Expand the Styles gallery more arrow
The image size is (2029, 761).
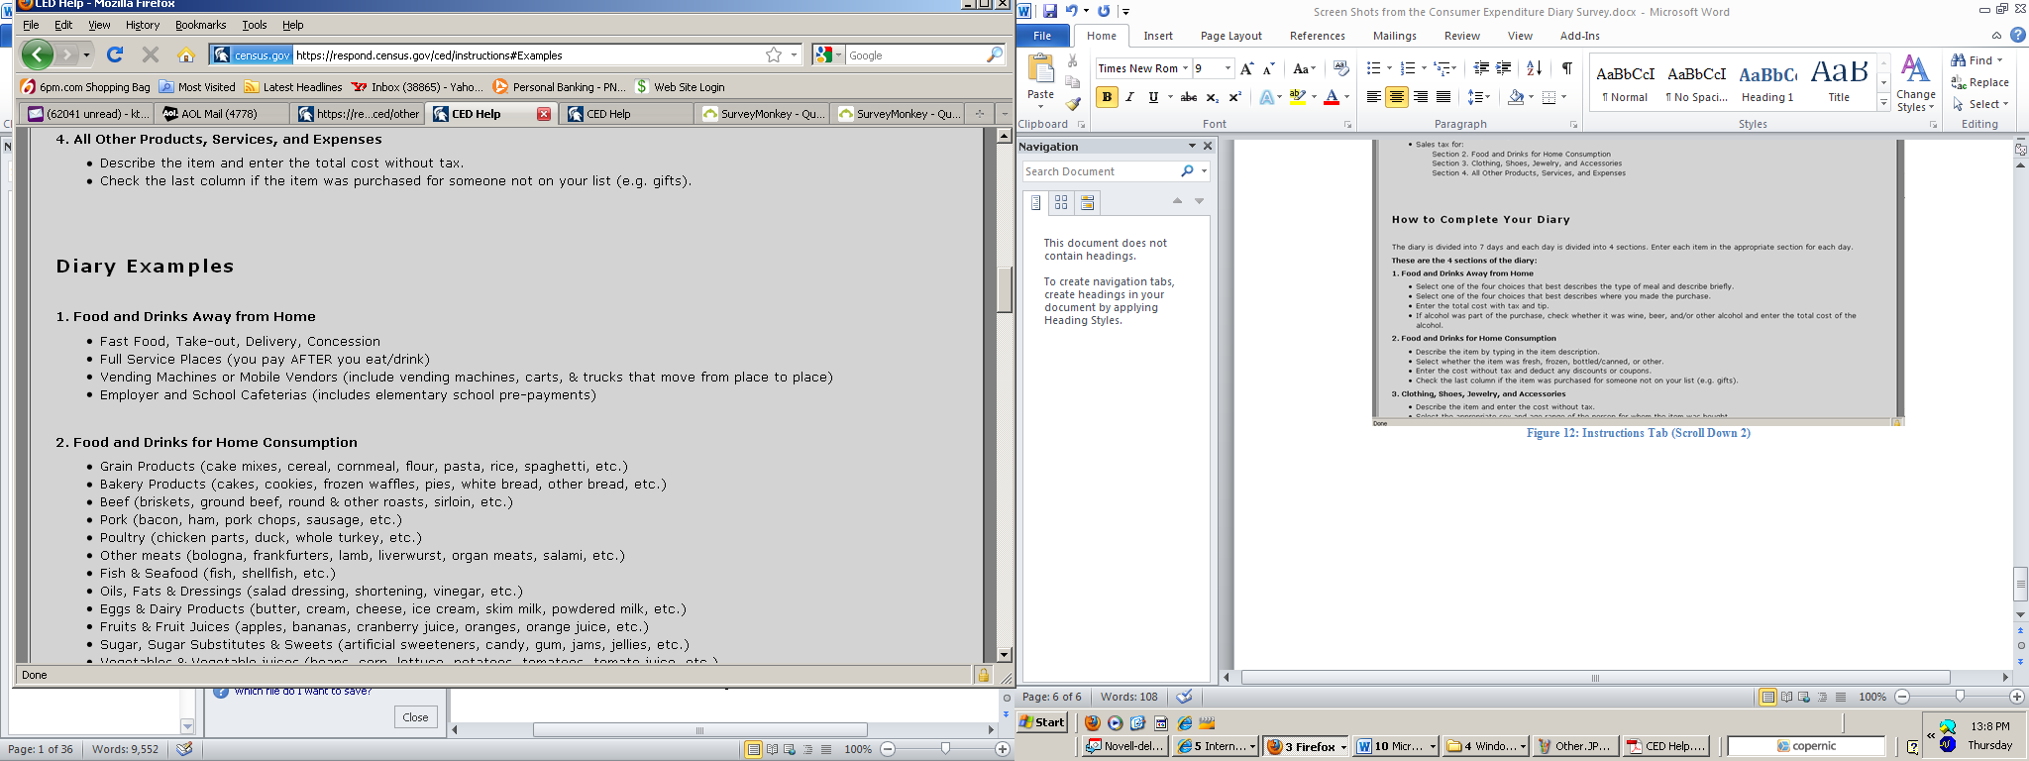click(1883, 103)
